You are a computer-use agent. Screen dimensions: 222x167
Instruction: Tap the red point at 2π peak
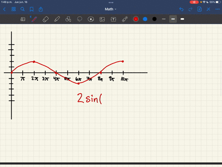pos(34,62)
